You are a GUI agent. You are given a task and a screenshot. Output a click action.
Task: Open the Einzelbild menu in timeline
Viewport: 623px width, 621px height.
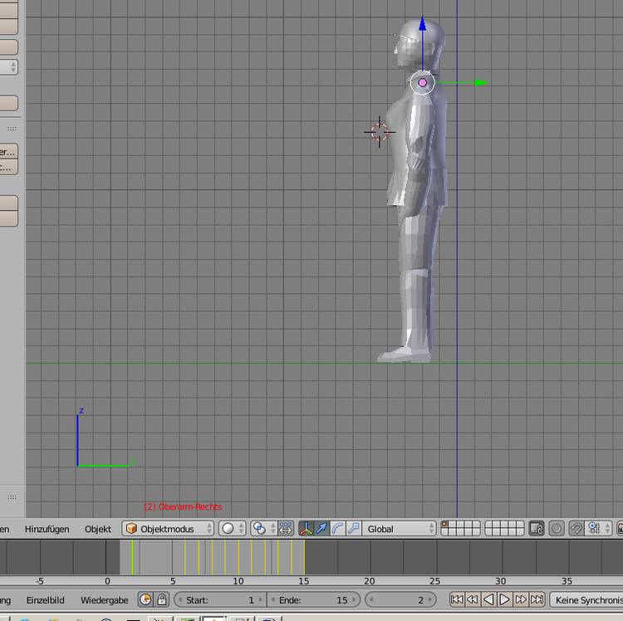click(x=46, y=600)
